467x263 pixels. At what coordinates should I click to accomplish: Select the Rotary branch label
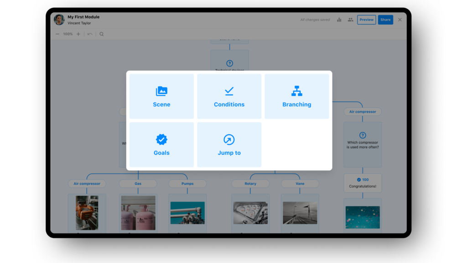[250, 184]
